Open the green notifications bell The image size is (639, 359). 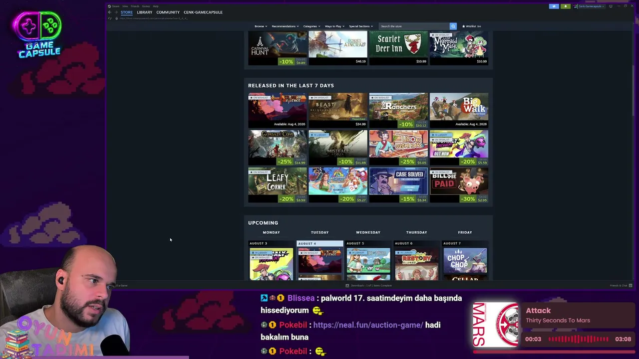(x=565, y=6)
